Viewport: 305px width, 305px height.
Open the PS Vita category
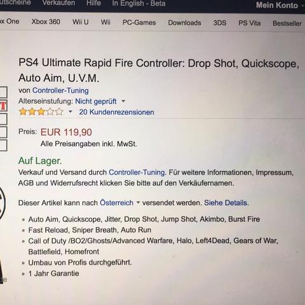(250, 23)
